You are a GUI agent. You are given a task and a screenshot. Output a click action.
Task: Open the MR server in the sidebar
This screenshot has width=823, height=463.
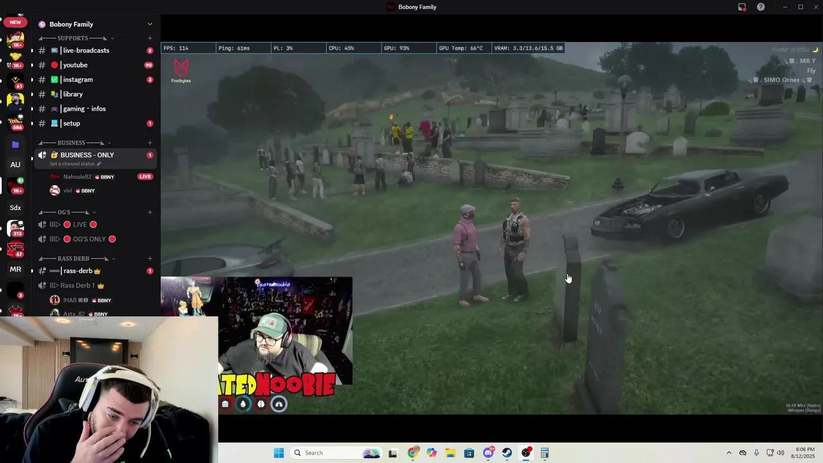click(15, 269)
